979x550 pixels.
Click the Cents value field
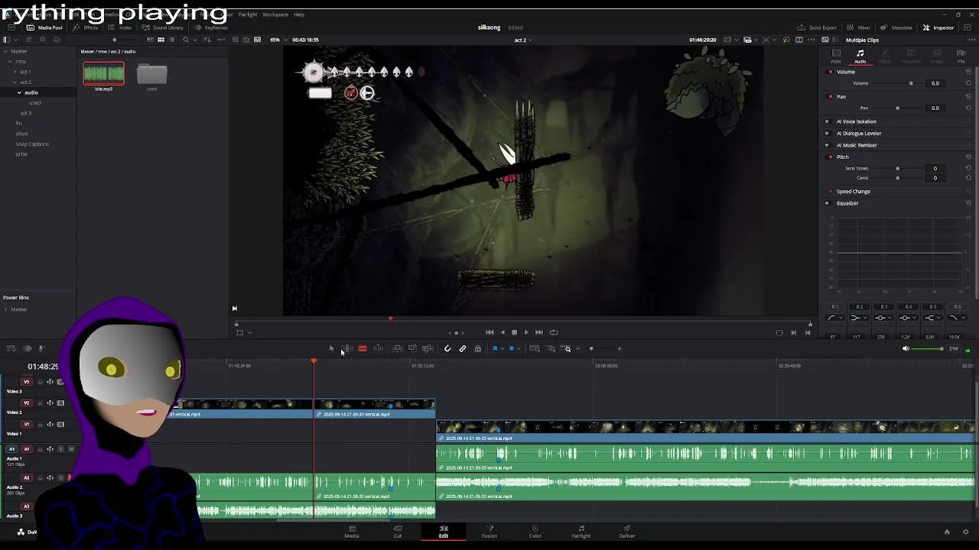[935, 178]
